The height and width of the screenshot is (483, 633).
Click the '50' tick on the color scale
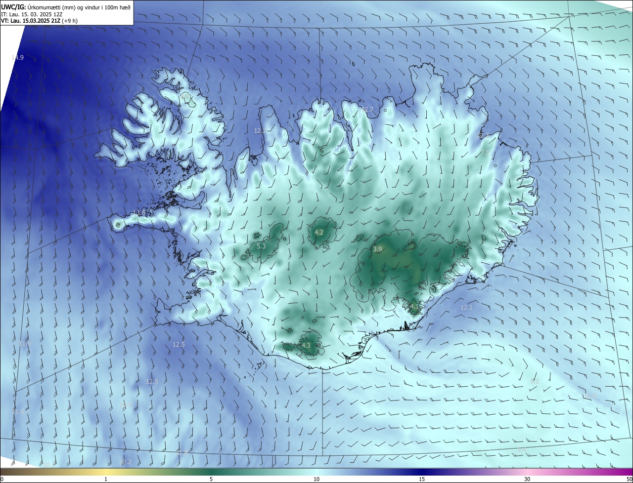point(629,479)
